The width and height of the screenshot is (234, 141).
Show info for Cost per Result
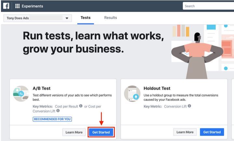(81, 106)
